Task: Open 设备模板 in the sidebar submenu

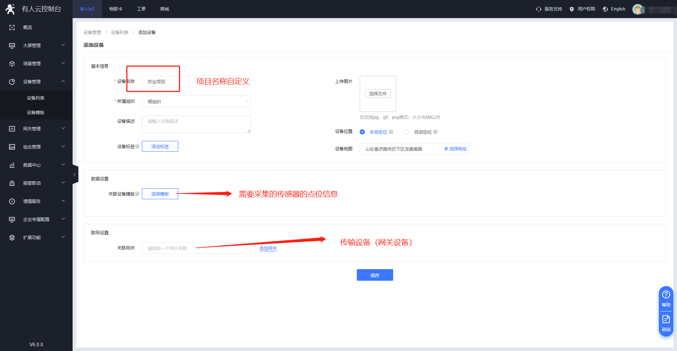Action: point(36,112)
